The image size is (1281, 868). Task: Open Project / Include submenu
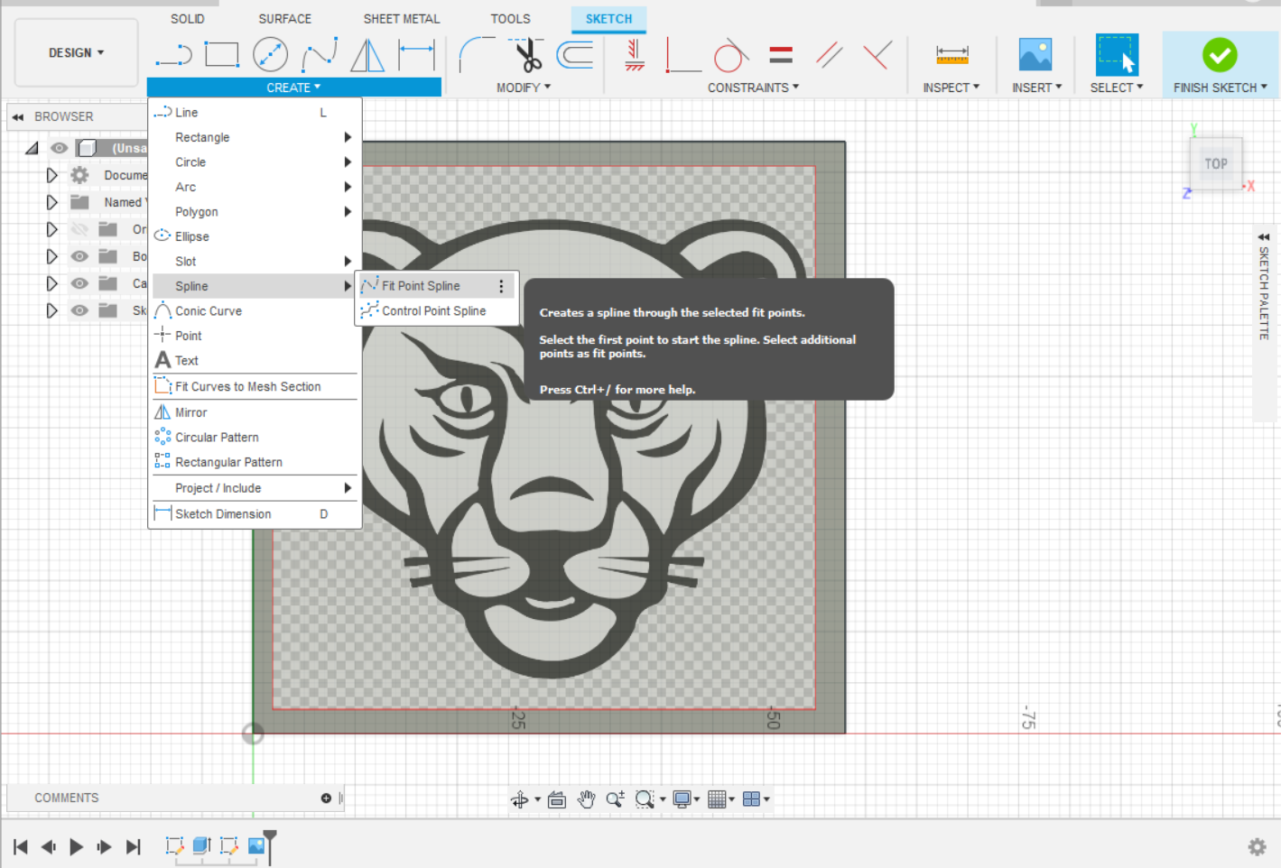point(255,488)
